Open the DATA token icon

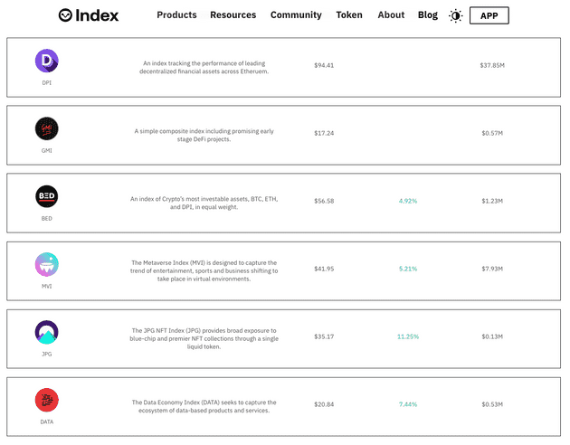coord(46,400)
